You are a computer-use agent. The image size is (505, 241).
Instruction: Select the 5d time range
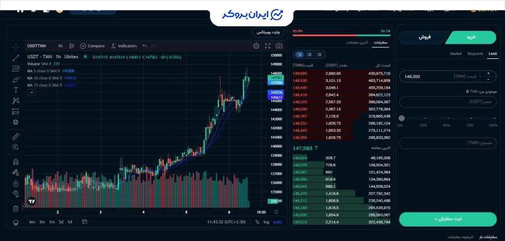click(x=61, y=222)
